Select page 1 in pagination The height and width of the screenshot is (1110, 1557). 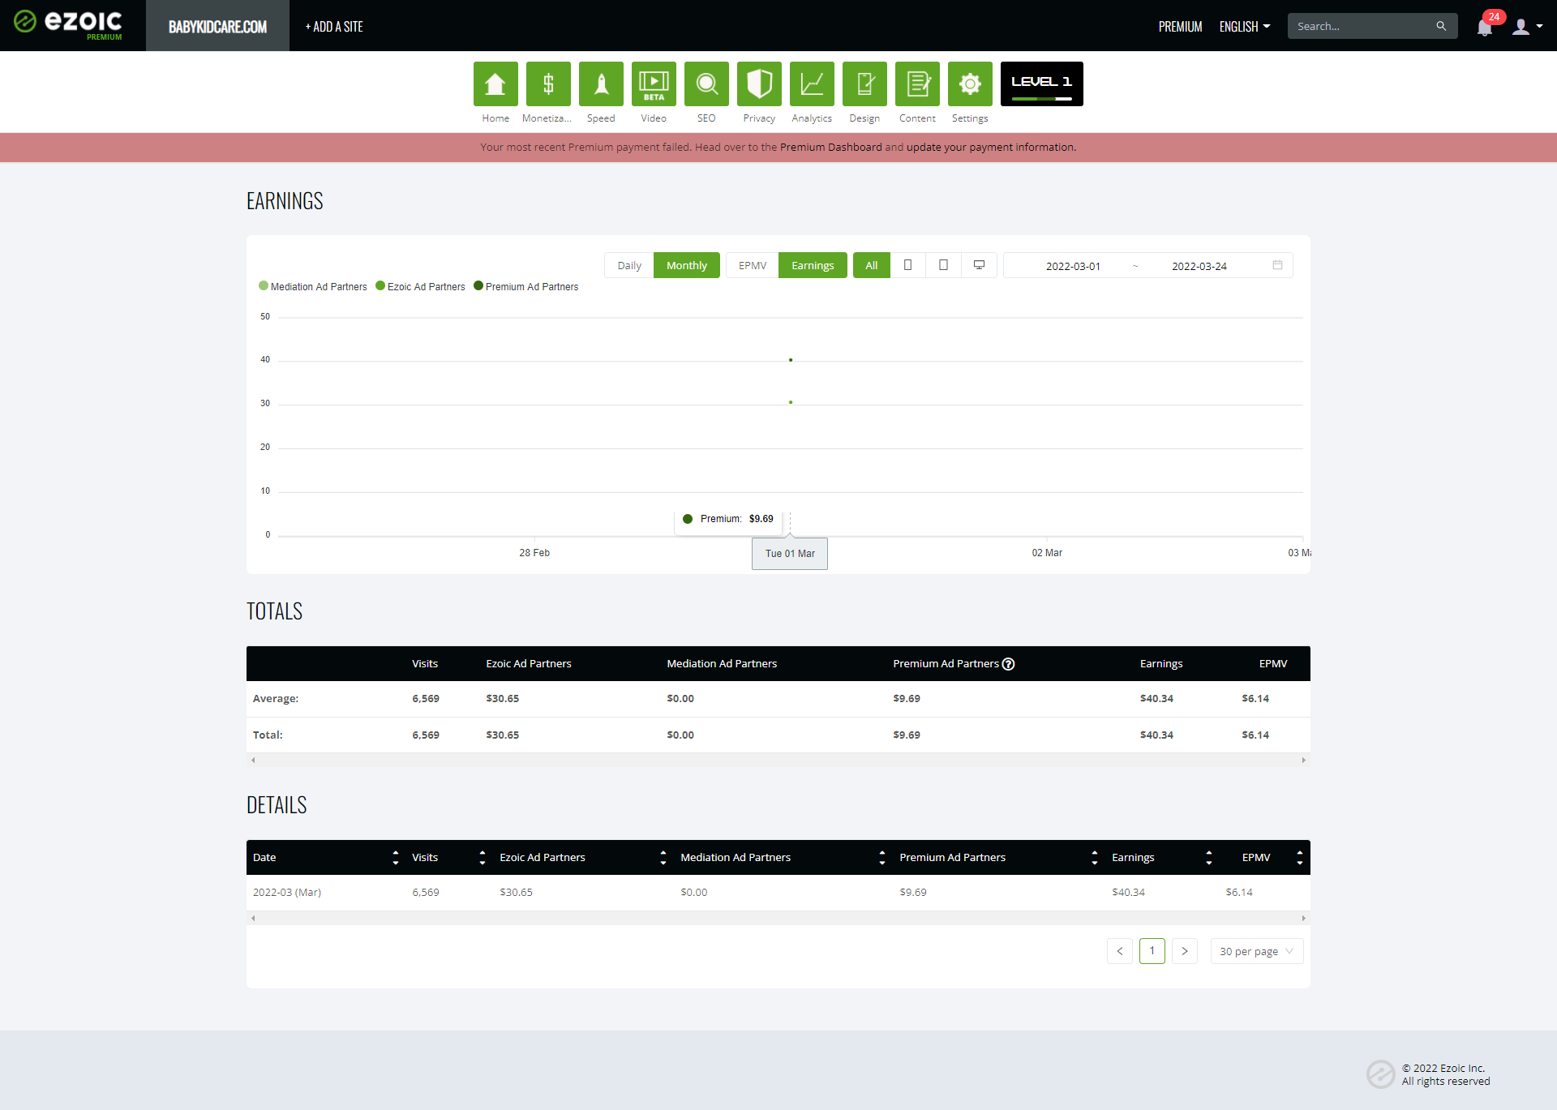pos(1152,951)
